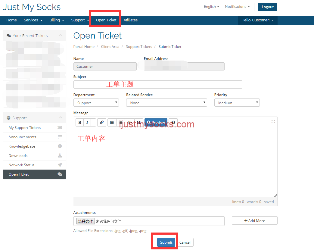This screenshot has width=314, height=250.
Task: Click the info icon beside Knowledgebase
Action: point(60,146)
